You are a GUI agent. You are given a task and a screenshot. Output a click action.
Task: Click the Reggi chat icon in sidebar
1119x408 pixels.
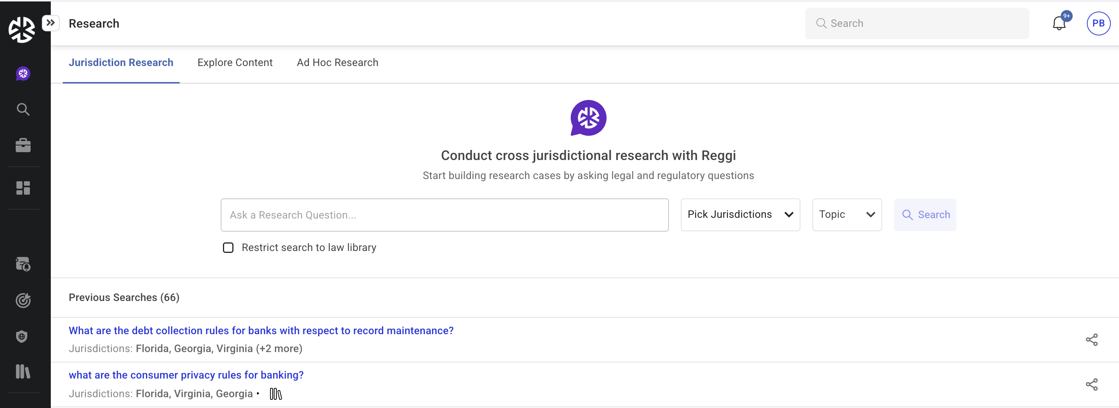coord(23,74)
